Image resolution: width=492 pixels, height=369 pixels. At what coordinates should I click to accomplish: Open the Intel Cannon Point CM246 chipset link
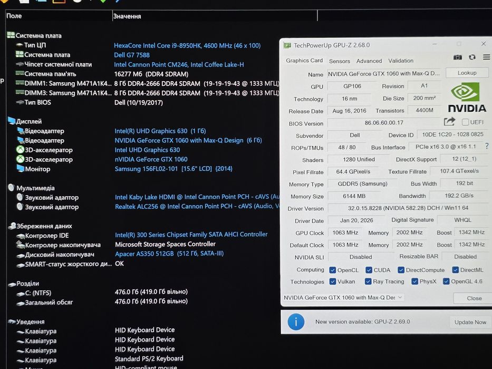pyautogui.click(x=179, y=65)
